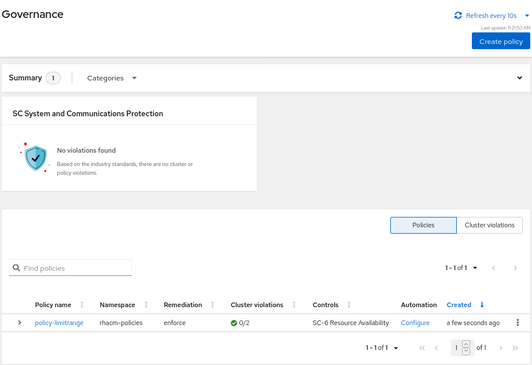This screenshot has height=365, width=532.
Task: Sort by Cluster violations column icon
Action: 294,305
